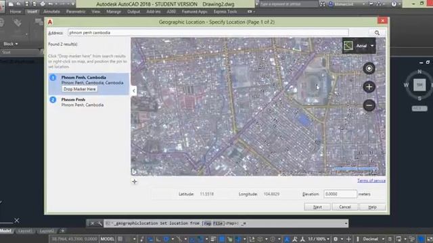Screen dimensions: 433x243
Task: Zoom in the map with plus button
Action: [x=369, y=87]
